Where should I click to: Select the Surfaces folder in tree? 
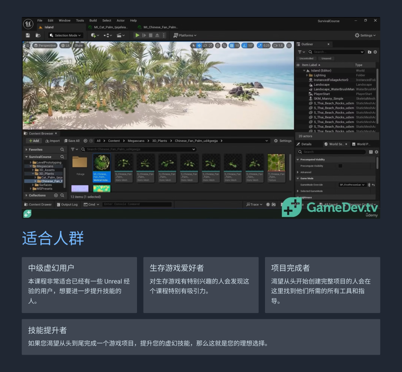43,185
